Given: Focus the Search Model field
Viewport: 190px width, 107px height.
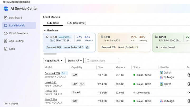Looking at the screenshot, I should tap(103, 61).
